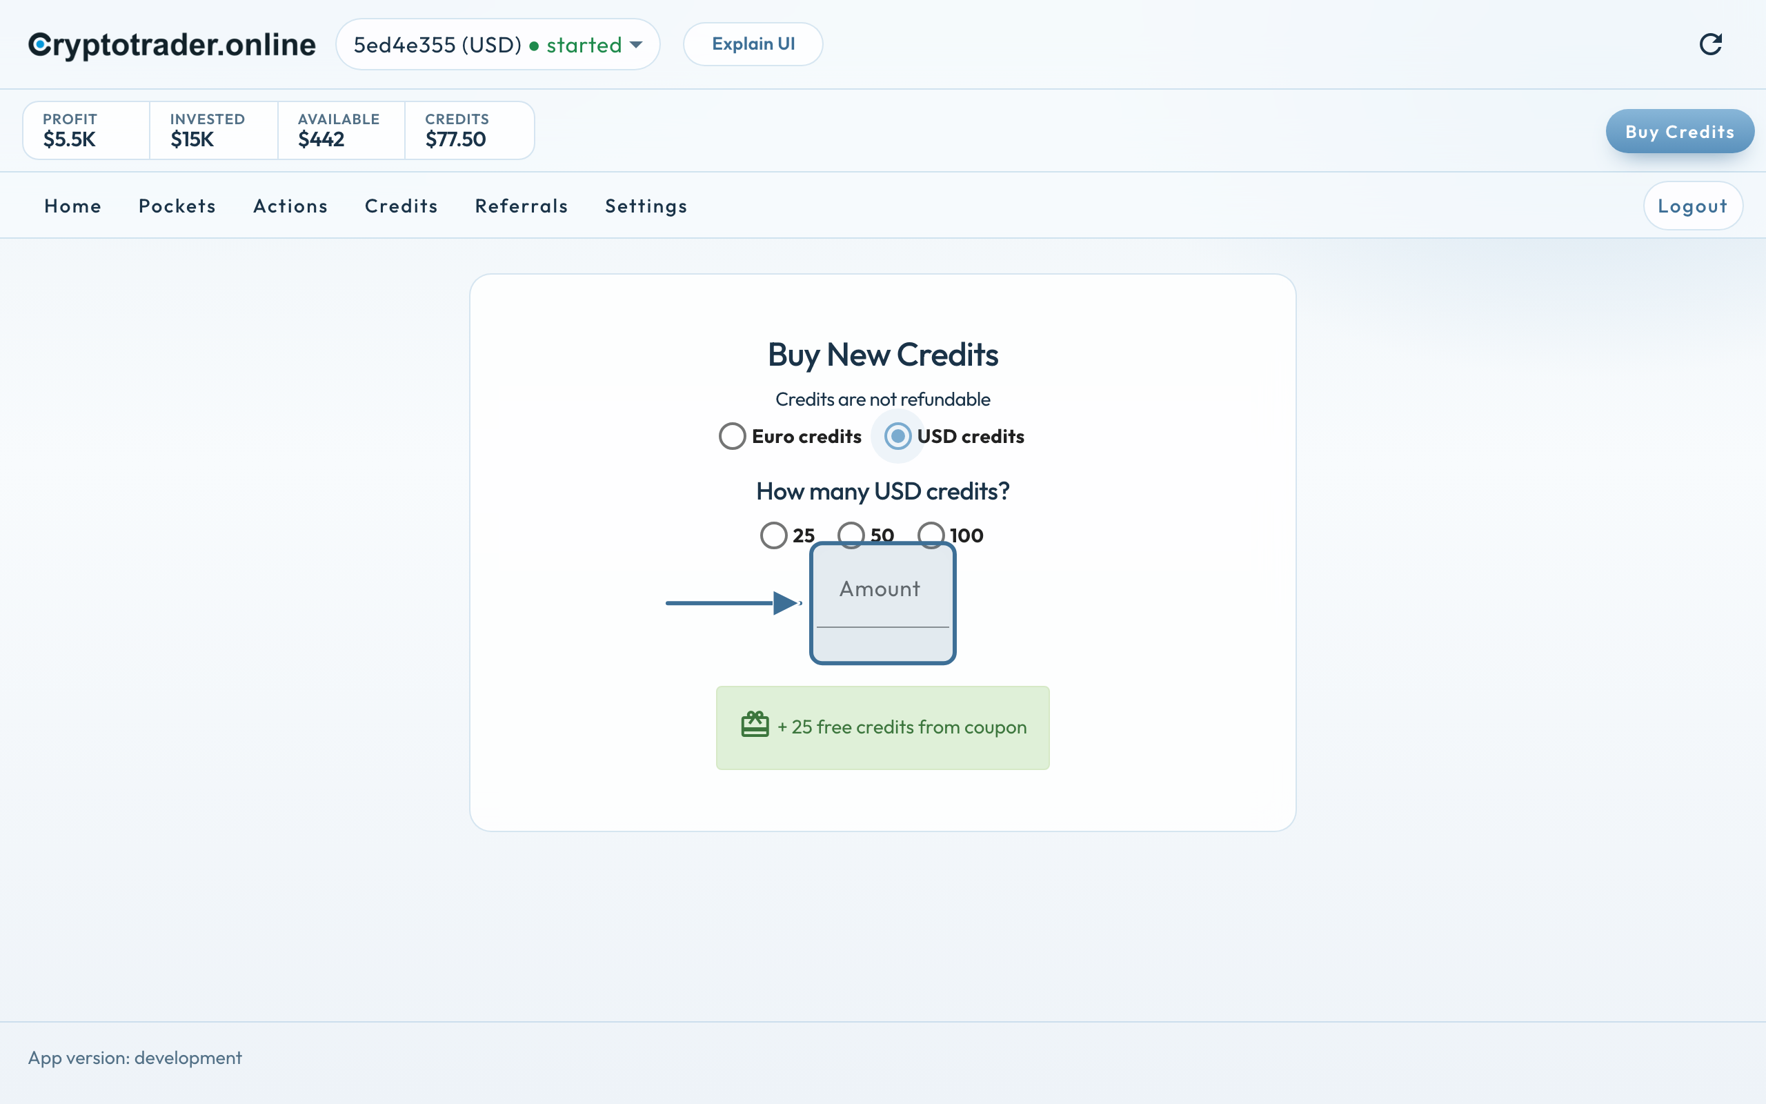The height and width of the screenshot is (1104, 1766).
Task: Click the CREDITS $77.50 stat tile
Action: pyautogui.click(x=469, y=130)
